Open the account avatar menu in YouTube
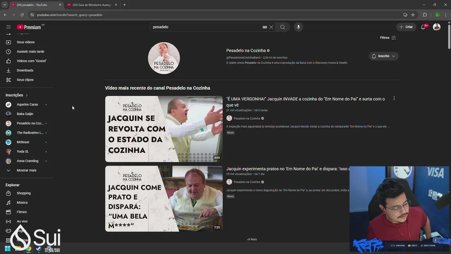The image size is (451, 254). 437,27
